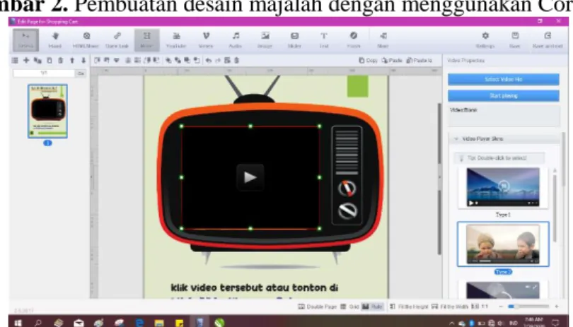
Task: Add a new page with plus icon
Action: pyautogui.click(x=26, y=61)
